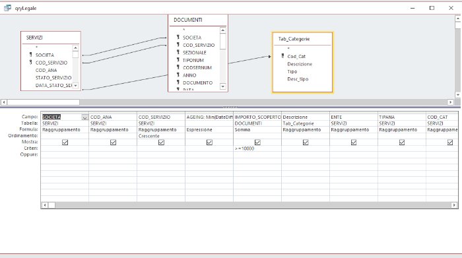Screen dimensions: 462x258
Task: Select the Tab_Categorie table header
Action: (x=302, y=39)
